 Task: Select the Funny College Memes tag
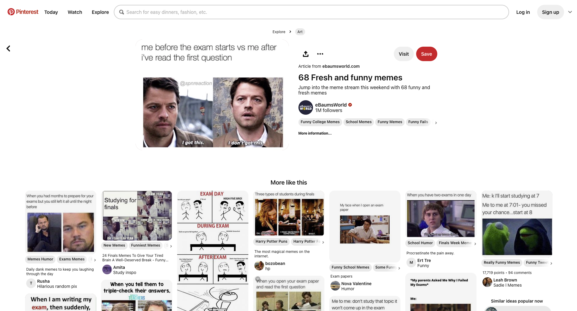click(320, 122)
